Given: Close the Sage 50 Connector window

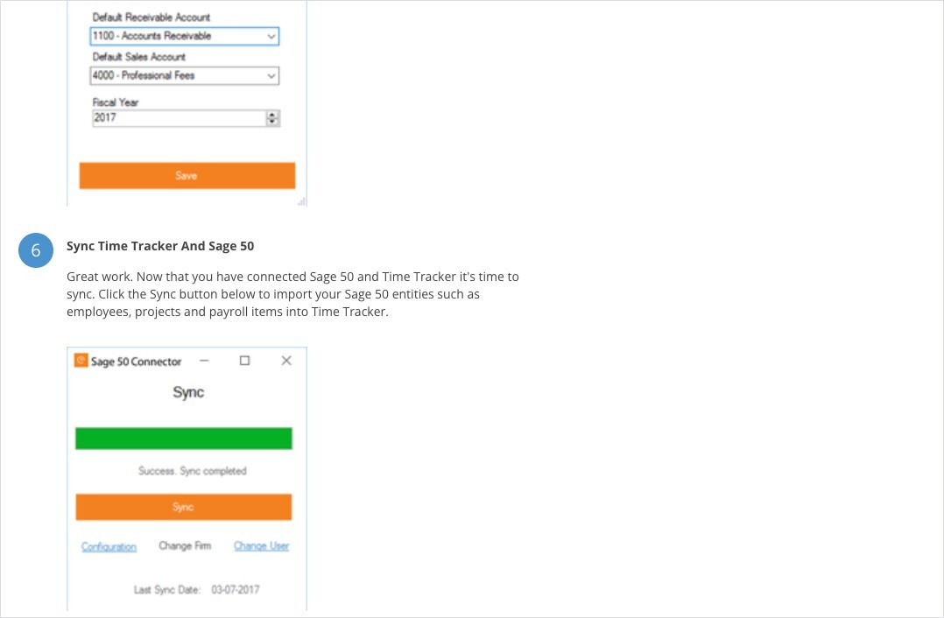Looking at the screenshot, I should point(286,361).
